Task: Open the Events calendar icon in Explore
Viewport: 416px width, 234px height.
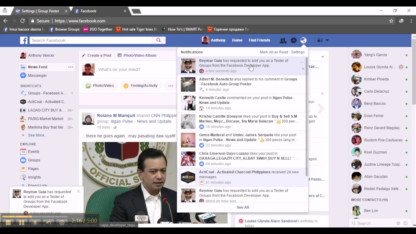Action: pyautogui.click(x=23, y=152)
